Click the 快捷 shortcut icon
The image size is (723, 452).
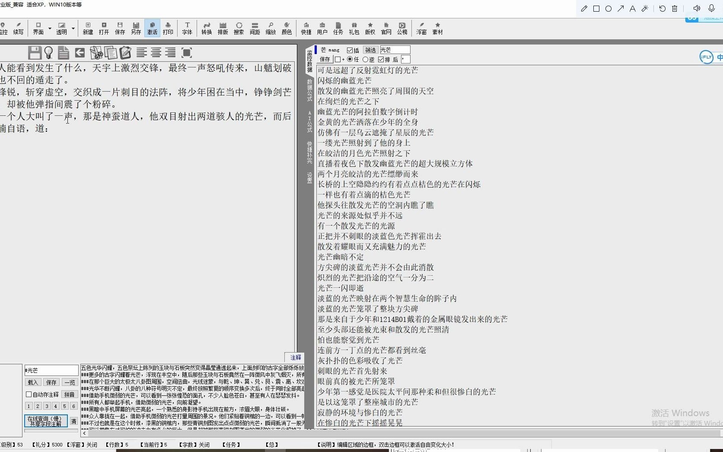coord(306,28)
